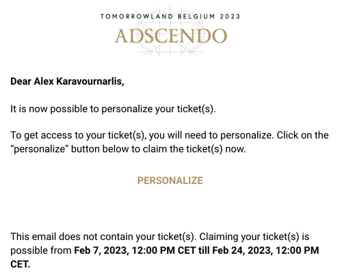Click the sentence "It is now possible to personalize"

point(113,109)
